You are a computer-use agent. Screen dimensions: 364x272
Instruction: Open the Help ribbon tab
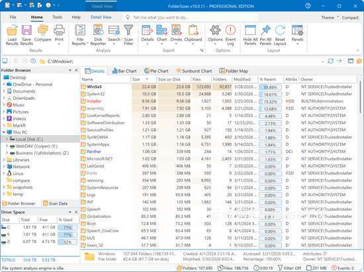tap(76, 17)
